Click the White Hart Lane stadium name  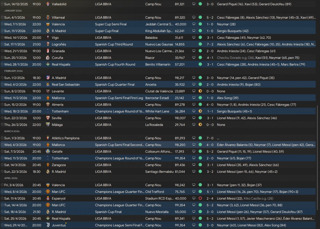pos(157,111)
